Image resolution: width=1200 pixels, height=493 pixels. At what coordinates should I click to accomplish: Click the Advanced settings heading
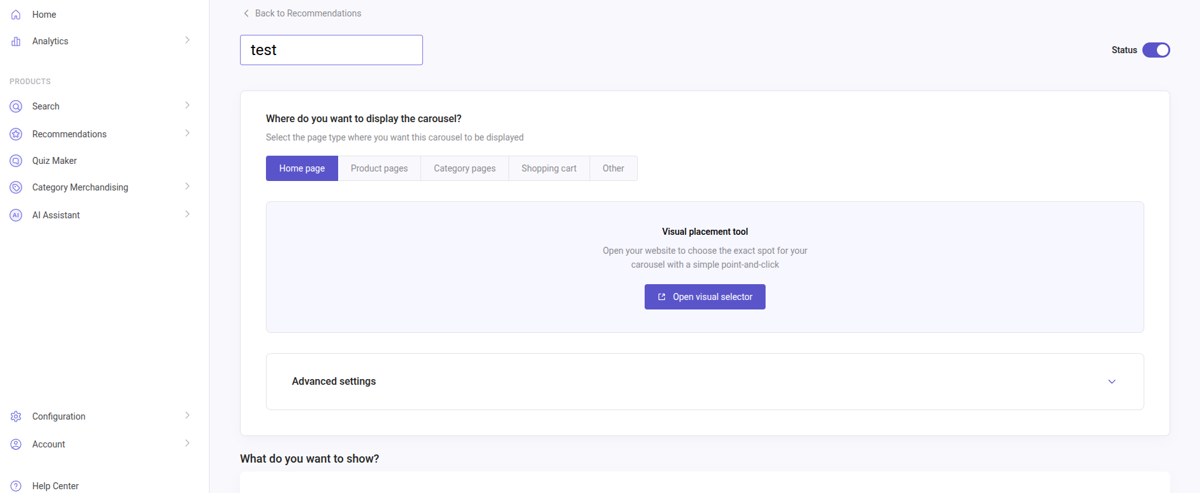334,381
